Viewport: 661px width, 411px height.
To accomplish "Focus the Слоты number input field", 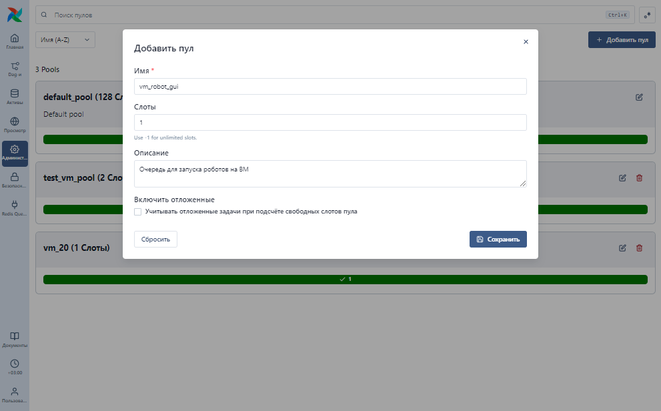I will (330, 122).
